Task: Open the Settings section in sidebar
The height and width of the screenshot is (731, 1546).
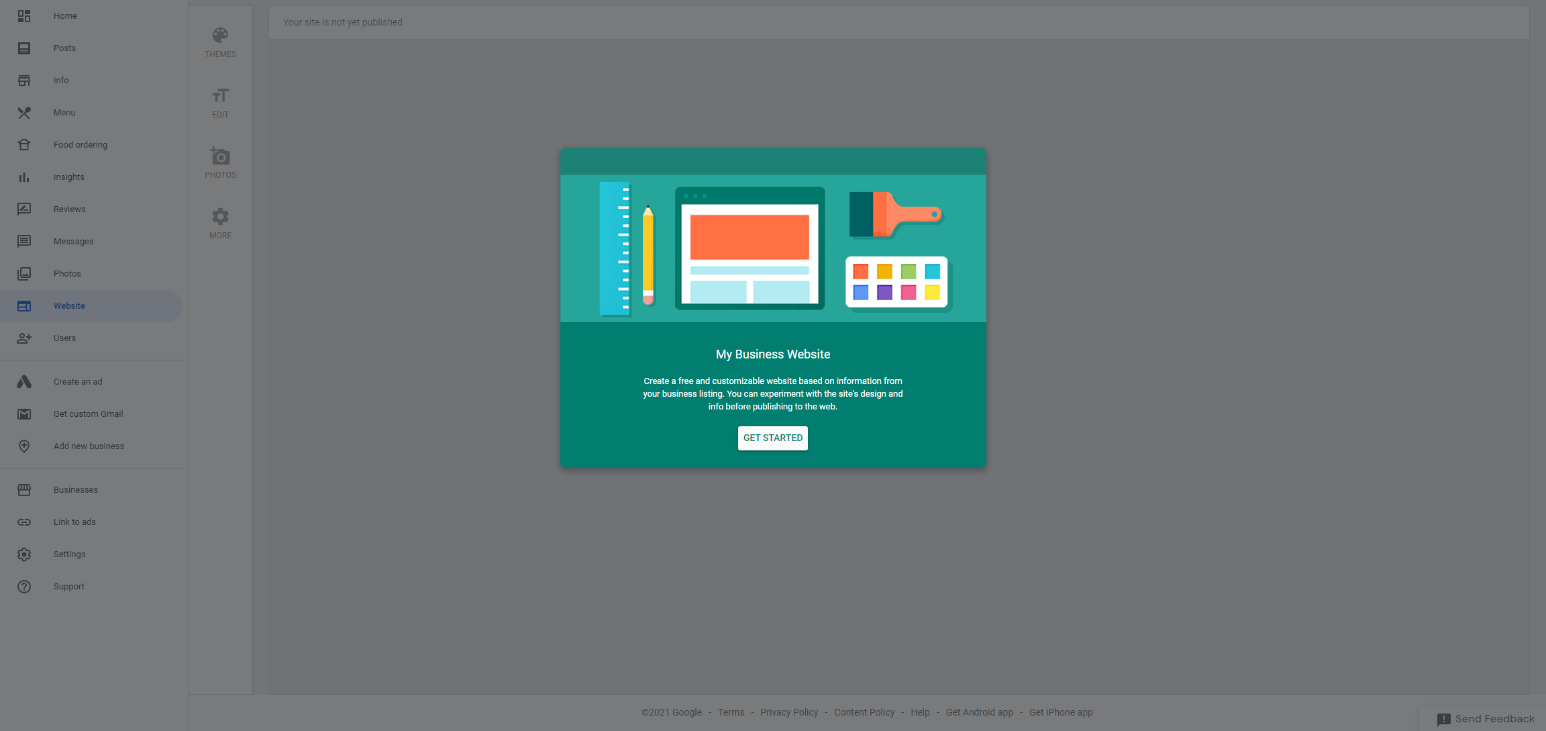Action: pyautogui.click(x=69, y=553)
